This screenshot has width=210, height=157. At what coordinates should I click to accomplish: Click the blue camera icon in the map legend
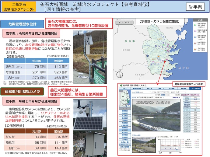point(195,37)
